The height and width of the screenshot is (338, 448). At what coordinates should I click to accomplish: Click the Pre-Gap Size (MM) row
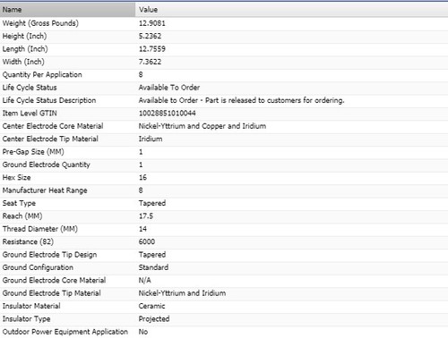[x=224, y=152]
